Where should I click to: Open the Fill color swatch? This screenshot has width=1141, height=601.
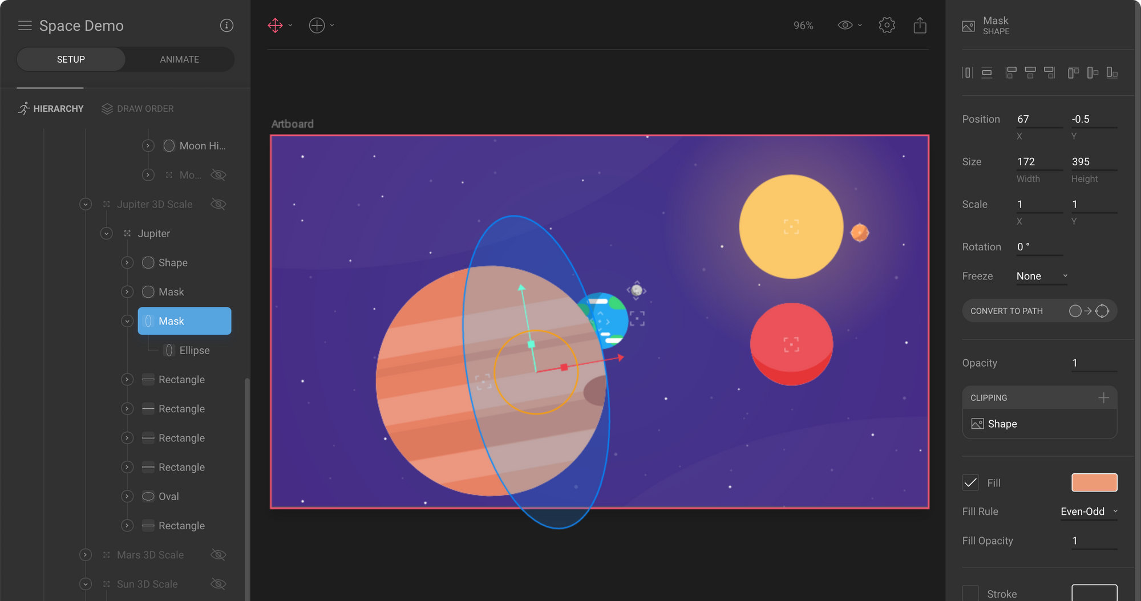click(x=1094, y=482)
